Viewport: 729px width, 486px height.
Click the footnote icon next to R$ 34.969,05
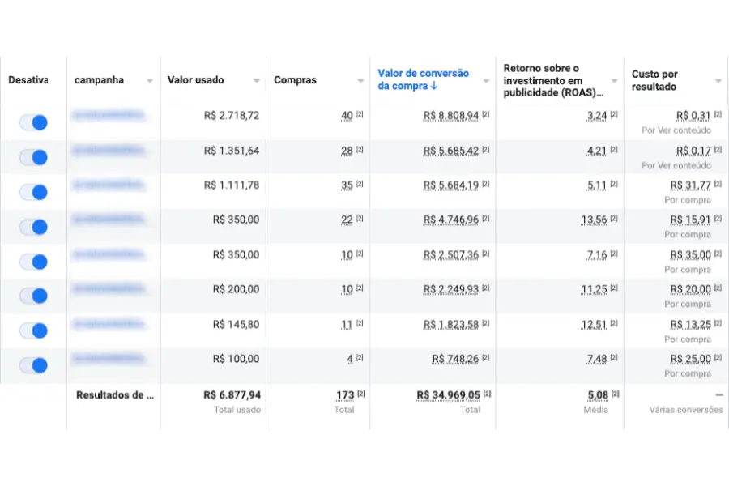click(x=488, y=394)
